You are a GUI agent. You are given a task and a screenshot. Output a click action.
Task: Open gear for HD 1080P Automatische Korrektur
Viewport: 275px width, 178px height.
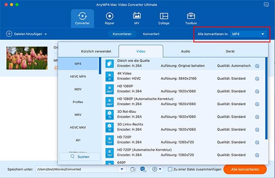coord(257,104)
